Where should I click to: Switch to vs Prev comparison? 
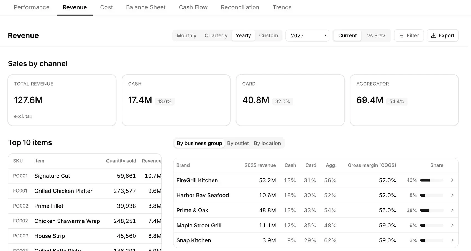click(376, 35)
